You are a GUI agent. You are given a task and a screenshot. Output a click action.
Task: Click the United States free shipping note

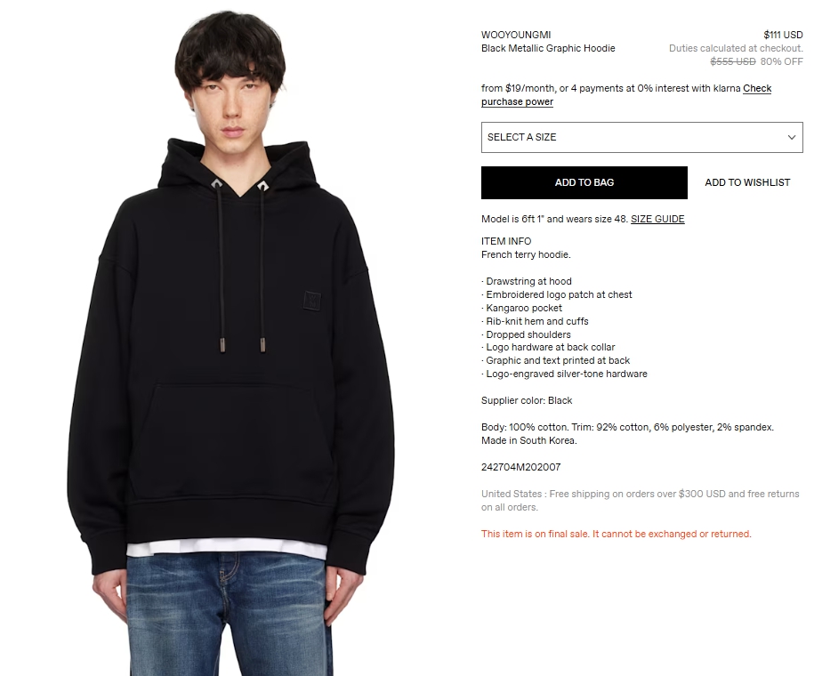coord(641,501)
